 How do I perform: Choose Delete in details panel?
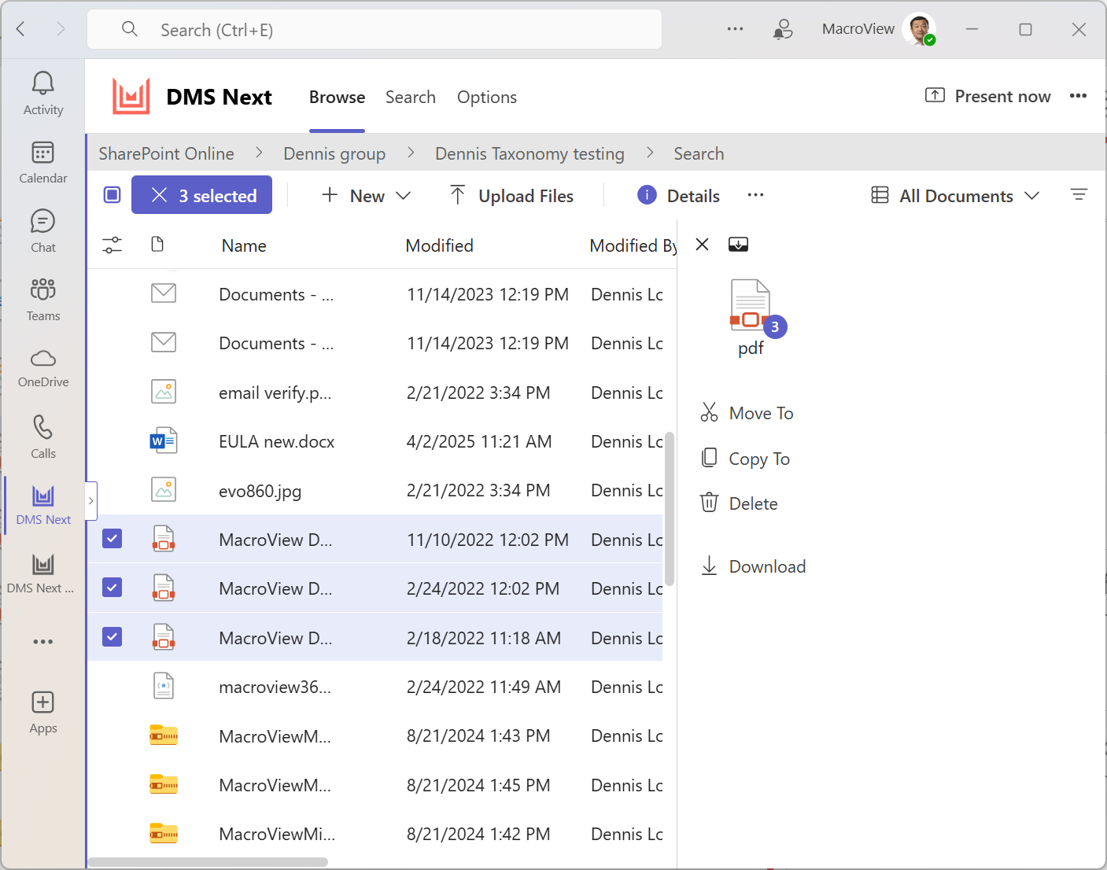pyautogui.click(x=739, y=503)
